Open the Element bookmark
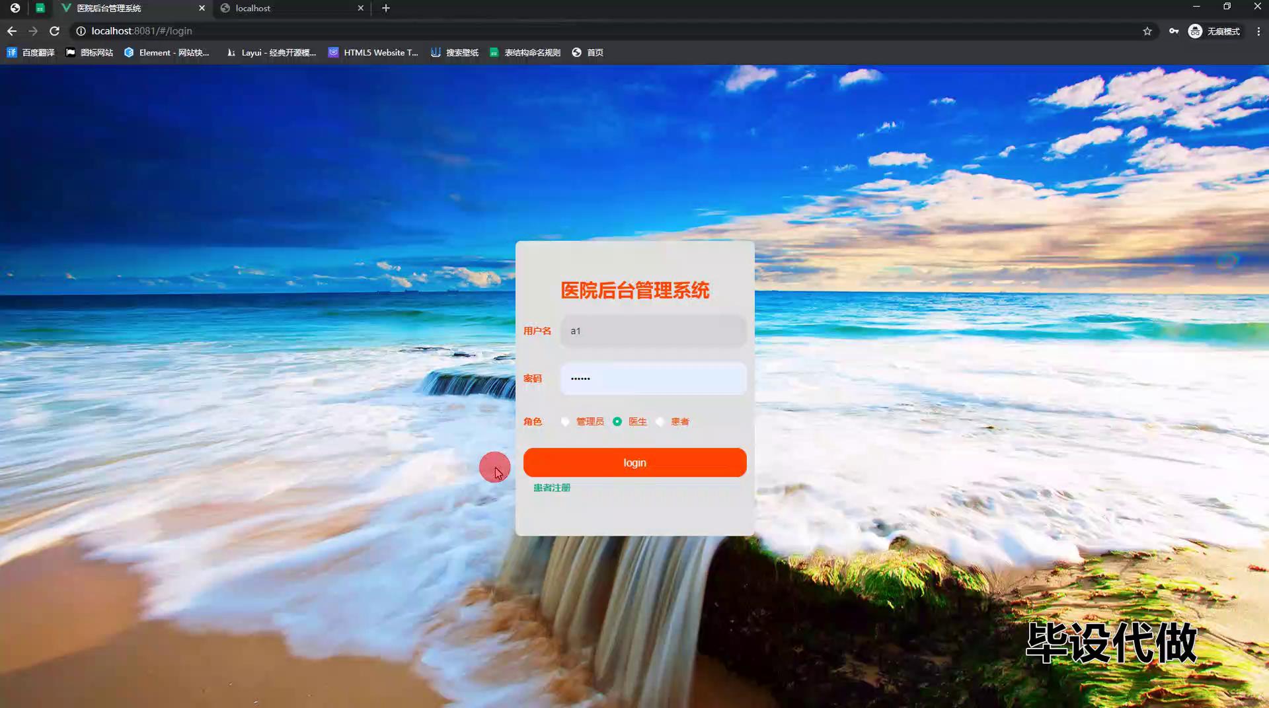This screenshot has width=1269, height=708. coord(167,52)
